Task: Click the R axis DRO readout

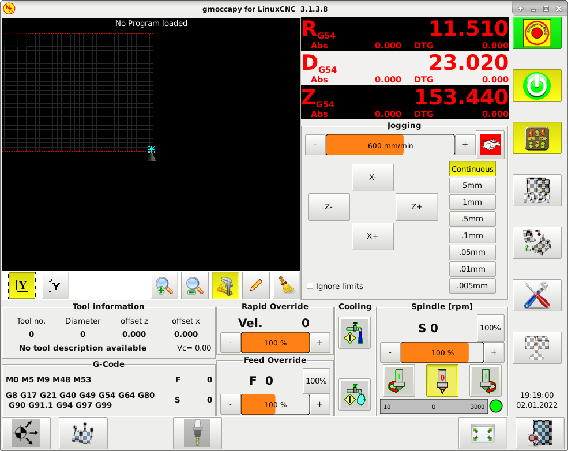Action: [405, 33]
